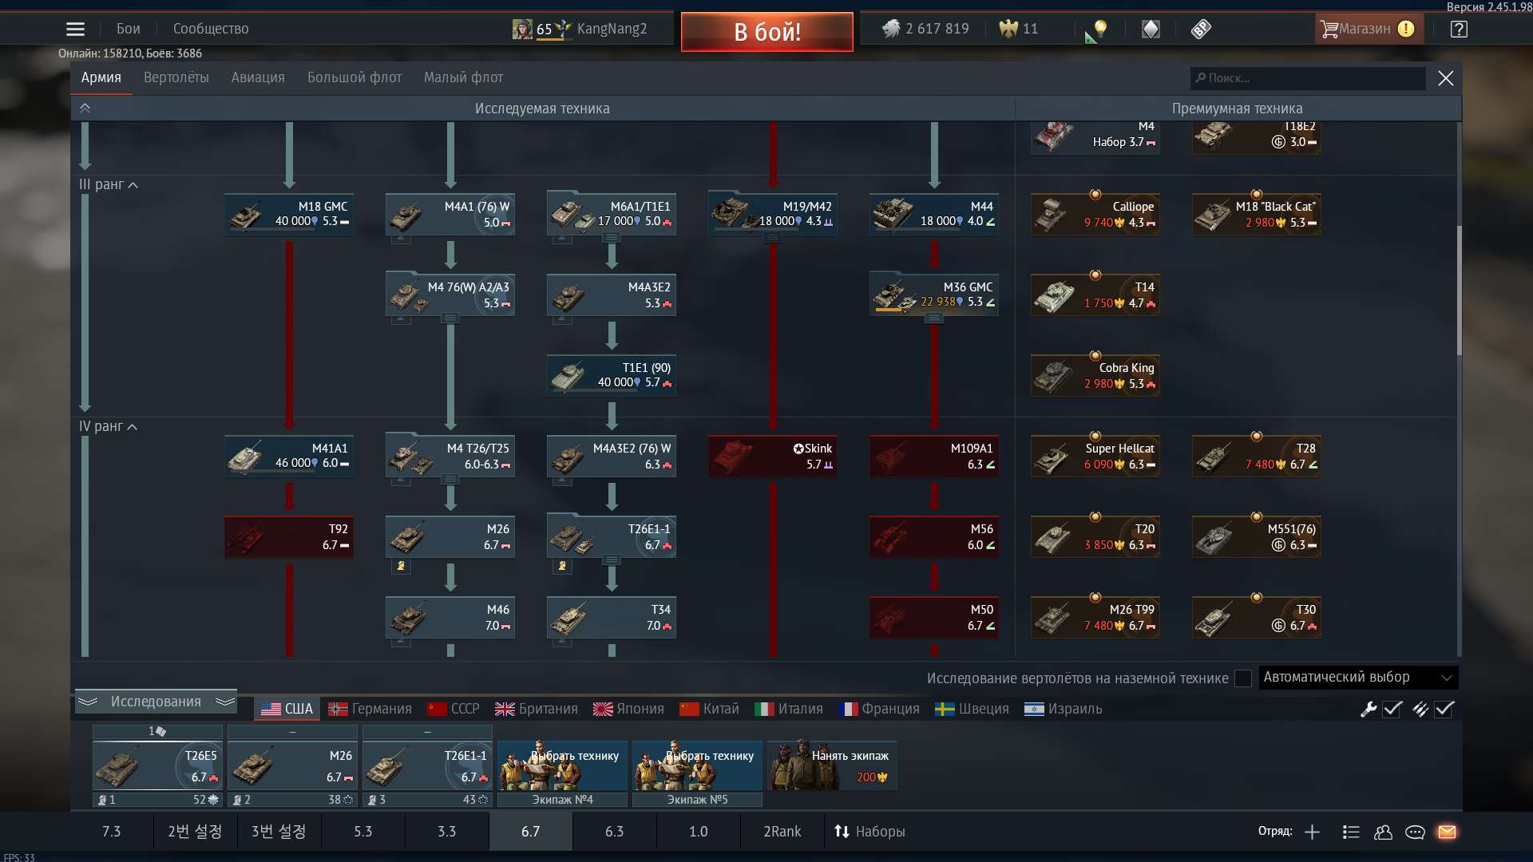Open the ticket/coupon icon in top bar

pos(1201,30)
